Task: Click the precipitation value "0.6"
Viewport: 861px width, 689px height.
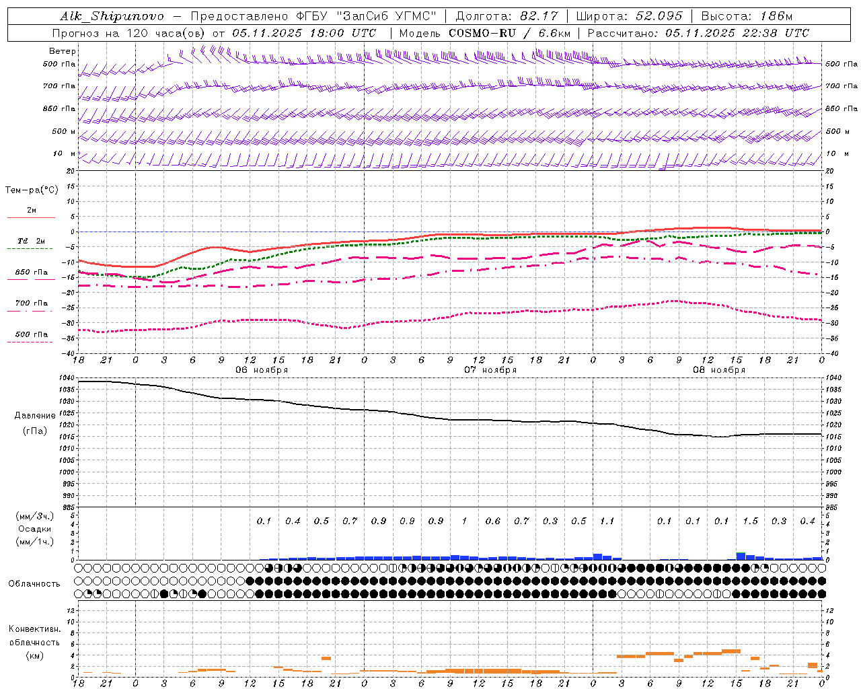Action: coord(493,521)
